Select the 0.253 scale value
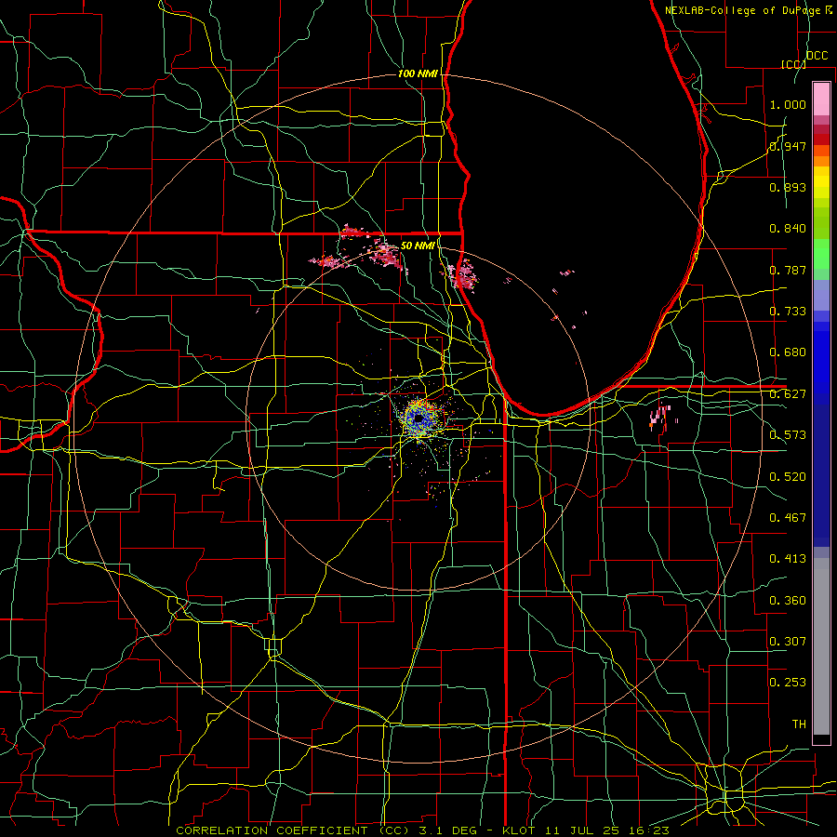The width and height of the screenshot is (837, 837). click(788, 683)
